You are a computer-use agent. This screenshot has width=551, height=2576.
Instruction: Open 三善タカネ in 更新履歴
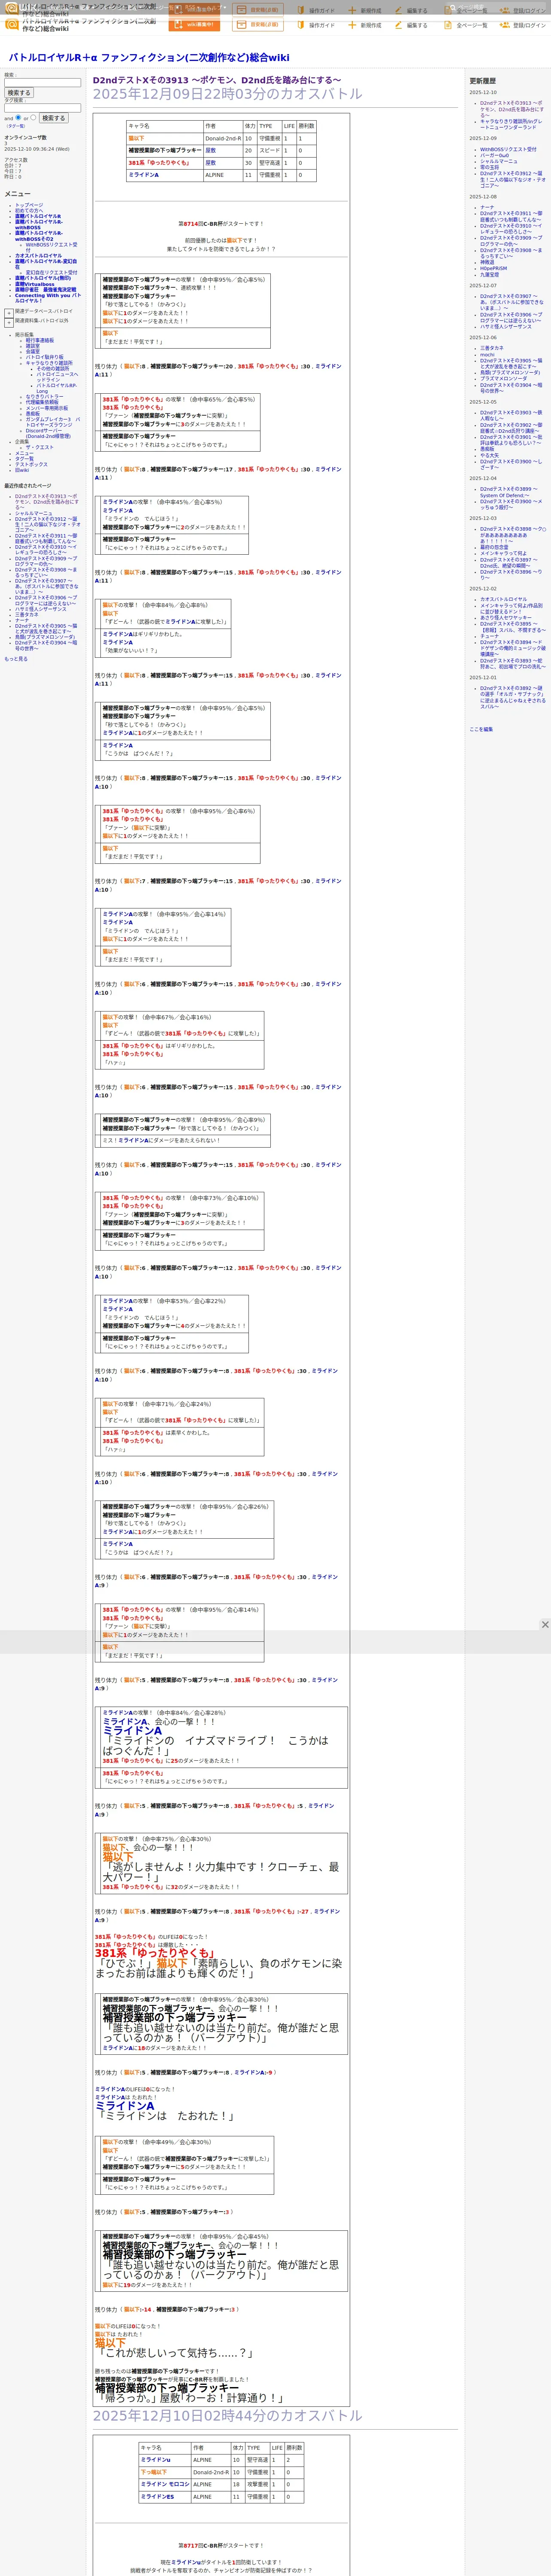492,348
